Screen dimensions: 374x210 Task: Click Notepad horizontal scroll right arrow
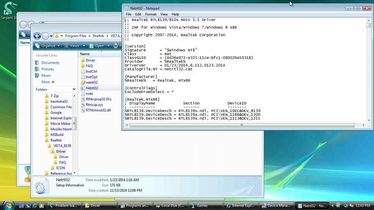pos(363,125)
